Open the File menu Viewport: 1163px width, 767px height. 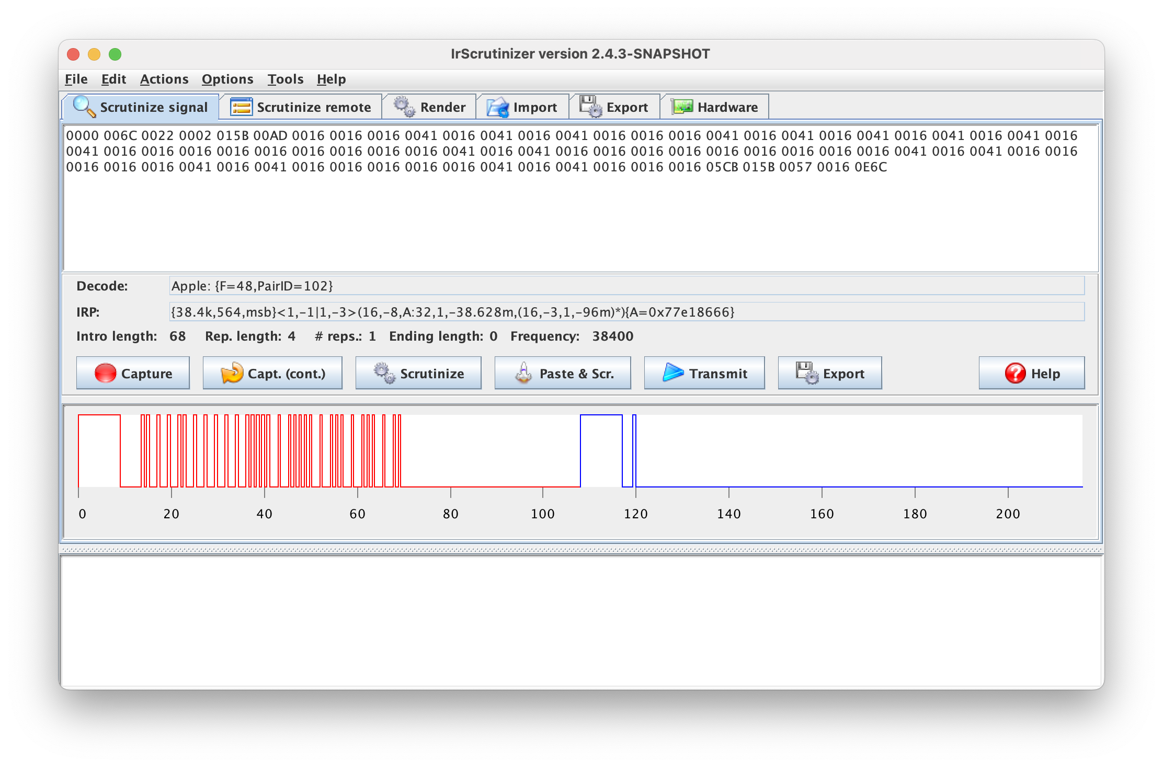point(76,79)
